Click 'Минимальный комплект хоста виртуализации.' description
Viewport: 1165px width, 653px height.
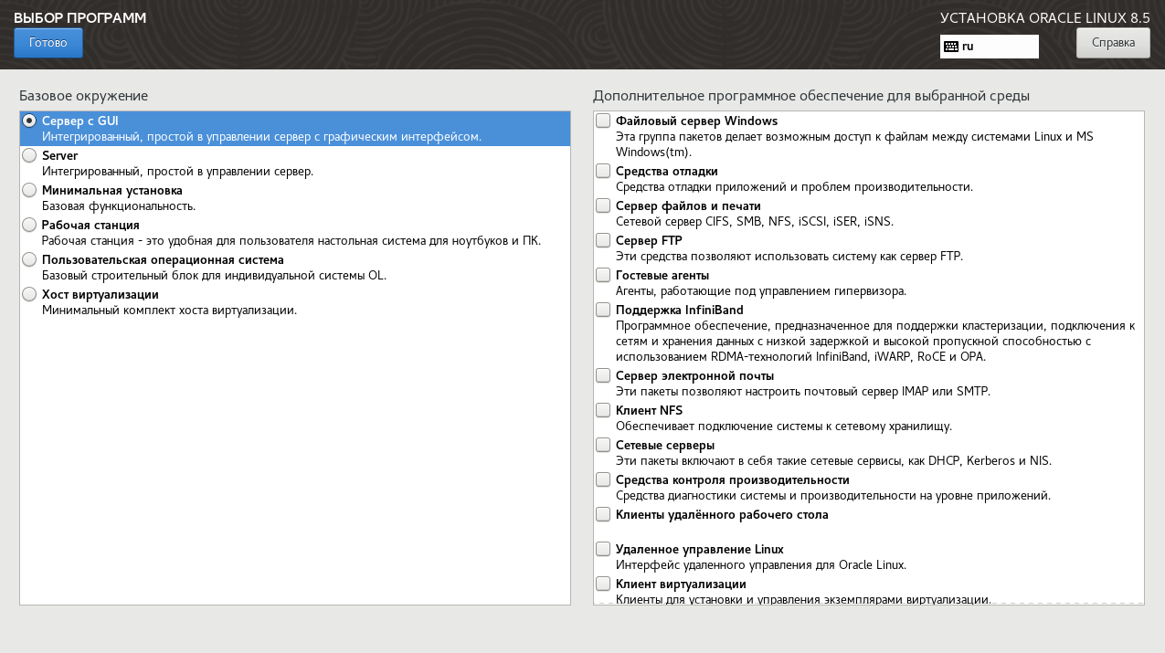pos(169,311)
